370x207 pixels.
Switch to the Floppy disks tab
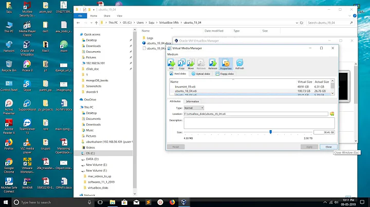(225, 74)
